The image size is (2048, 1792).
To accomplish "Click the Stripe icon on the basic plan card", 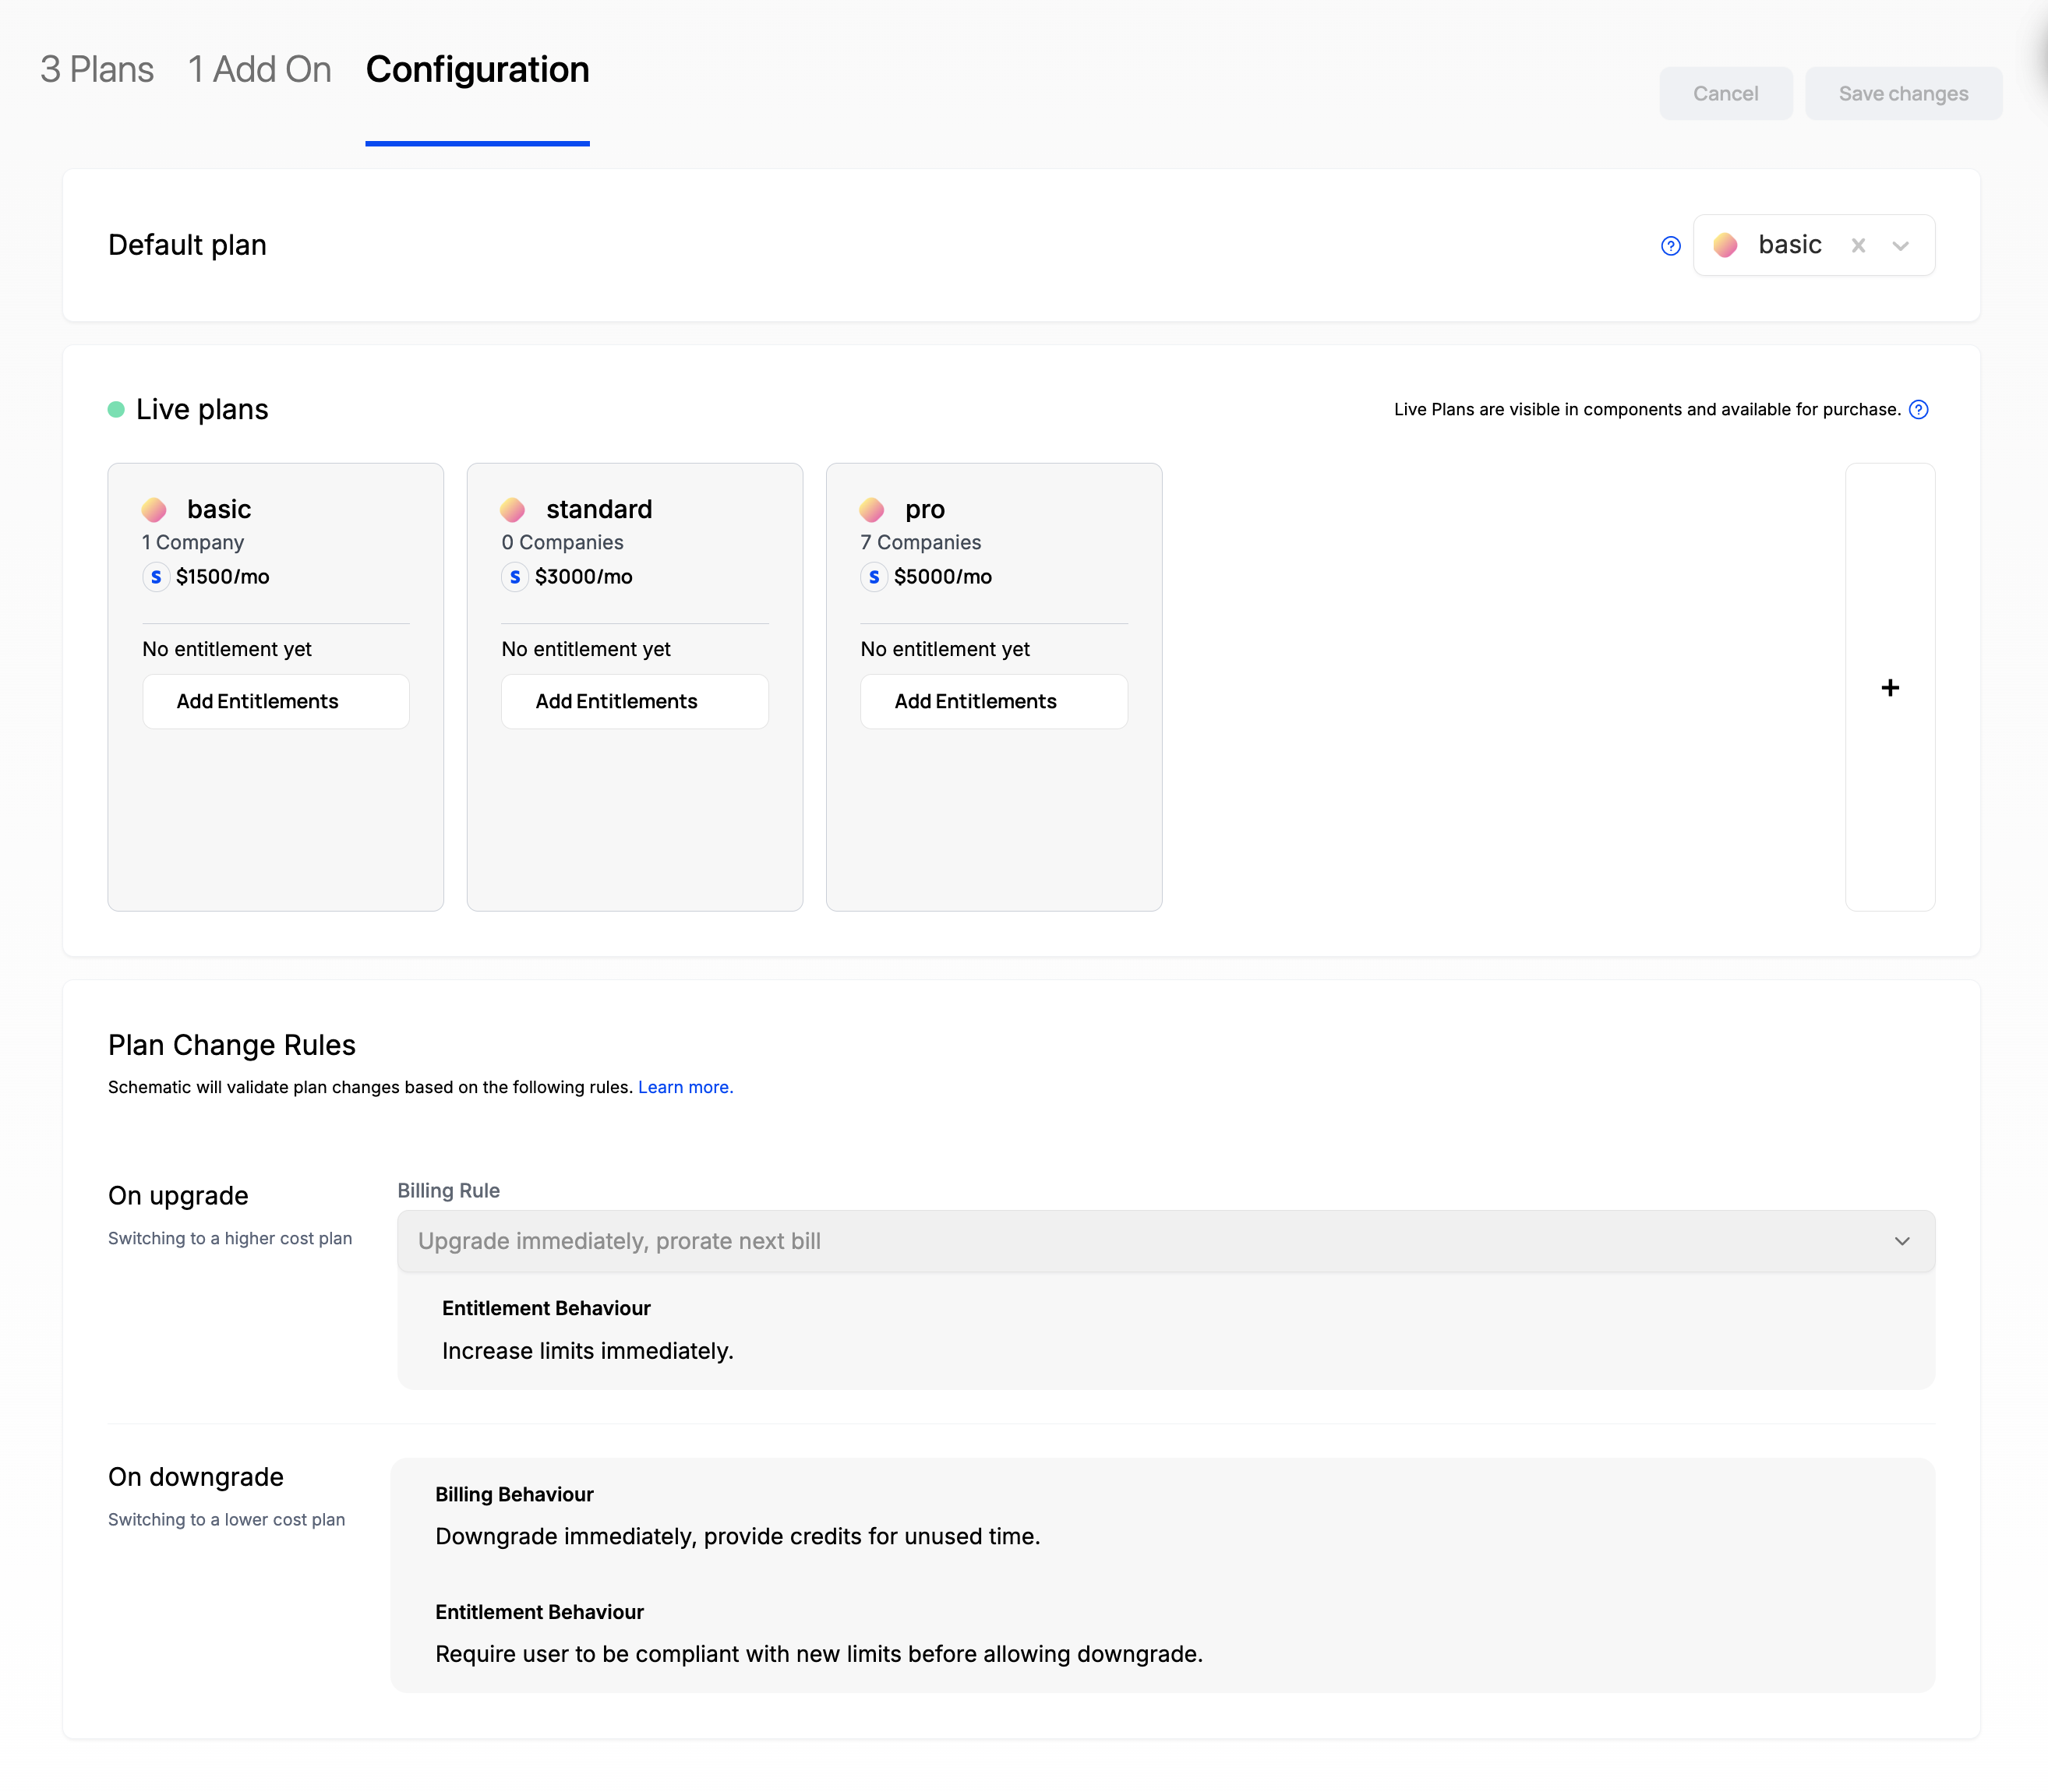I will point(156,577).
